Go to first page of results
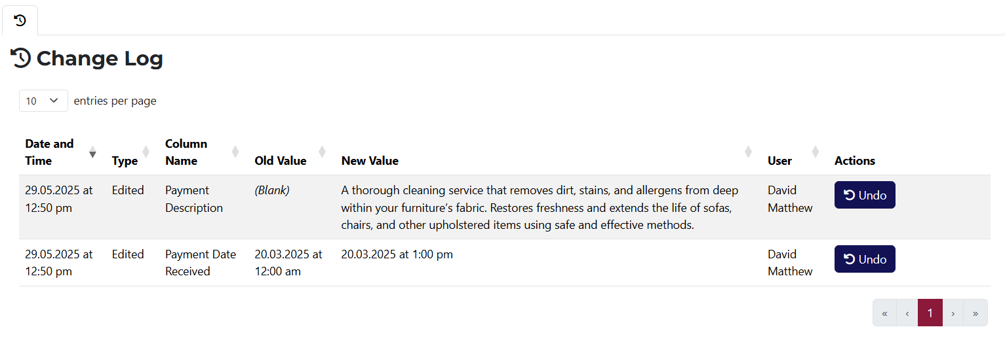The image size is (1005, 342). pos(884,313)
